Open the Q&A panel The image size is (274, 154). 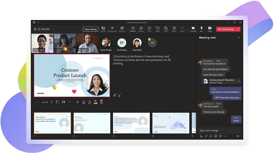(x=166, y=29)
